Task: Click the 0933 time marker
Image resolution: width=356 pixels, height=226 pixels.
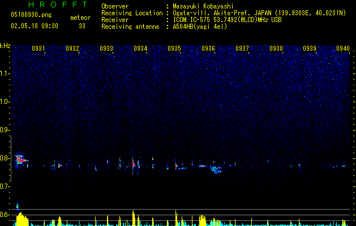Action: tap(106, 49)
